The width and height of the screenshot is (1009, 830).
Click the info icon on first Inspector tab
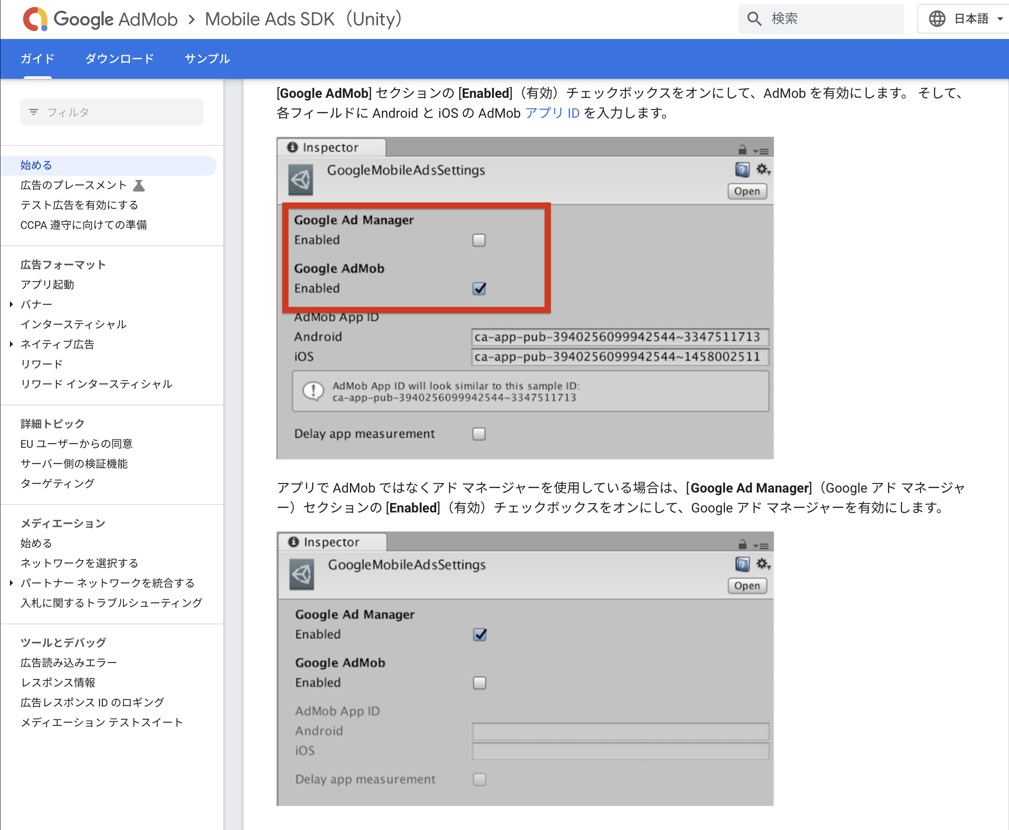[293, 147]
